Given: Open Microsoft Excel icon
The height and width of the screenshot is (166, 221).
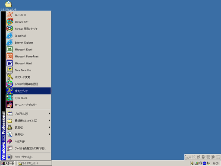Looking at the screenshot, I should tap(9, 49).
